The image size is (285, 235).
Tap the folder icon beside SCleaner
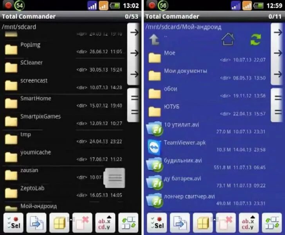pyautogui.click(x=11, y=67)
